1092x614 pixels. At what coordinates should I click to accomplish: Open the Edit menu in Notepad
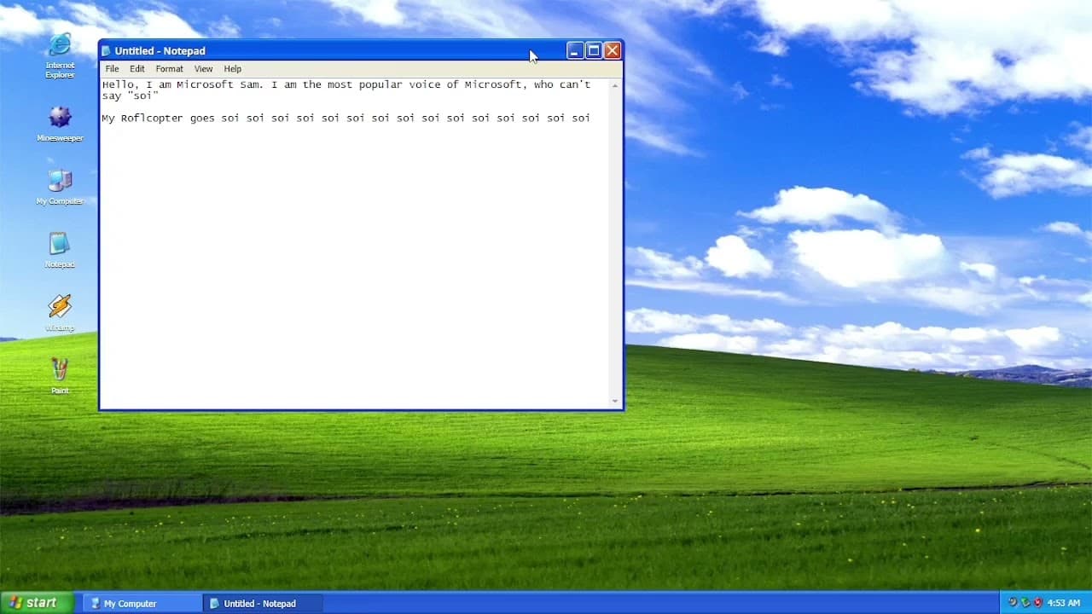point(137,69)
